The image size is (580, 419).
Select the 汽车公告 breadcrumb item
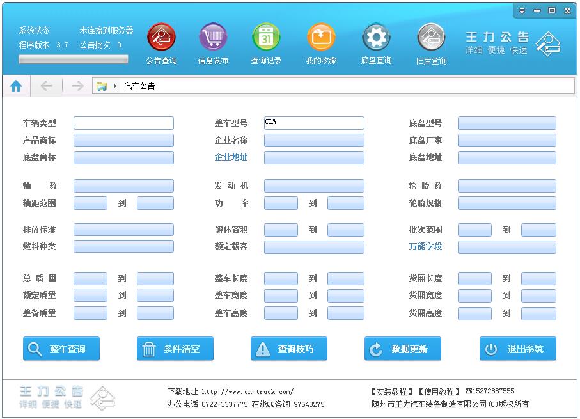coord(141,84)
